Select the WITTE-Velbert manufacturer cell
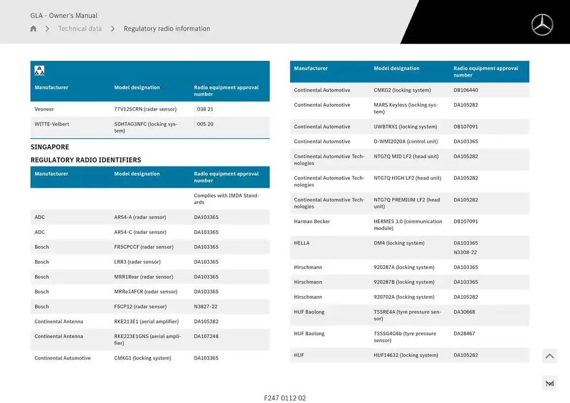This screenshot has width=570, height=403. pos(52,124)
